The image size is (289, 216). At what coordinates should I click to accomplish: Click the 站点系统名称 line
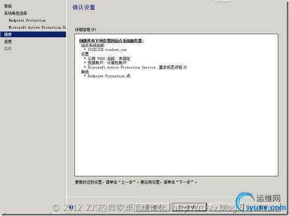click(x=92, y=45)
